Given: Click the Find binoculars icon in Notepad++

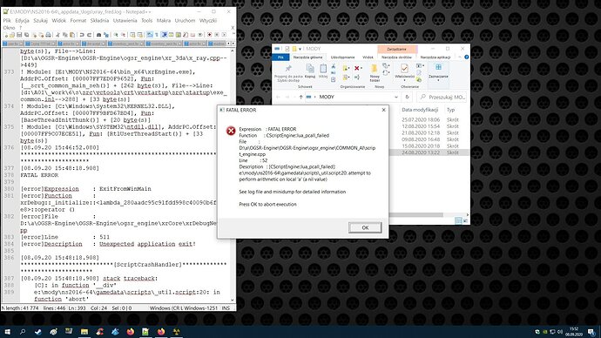Looking at the screenshot, I should (99, 35).
